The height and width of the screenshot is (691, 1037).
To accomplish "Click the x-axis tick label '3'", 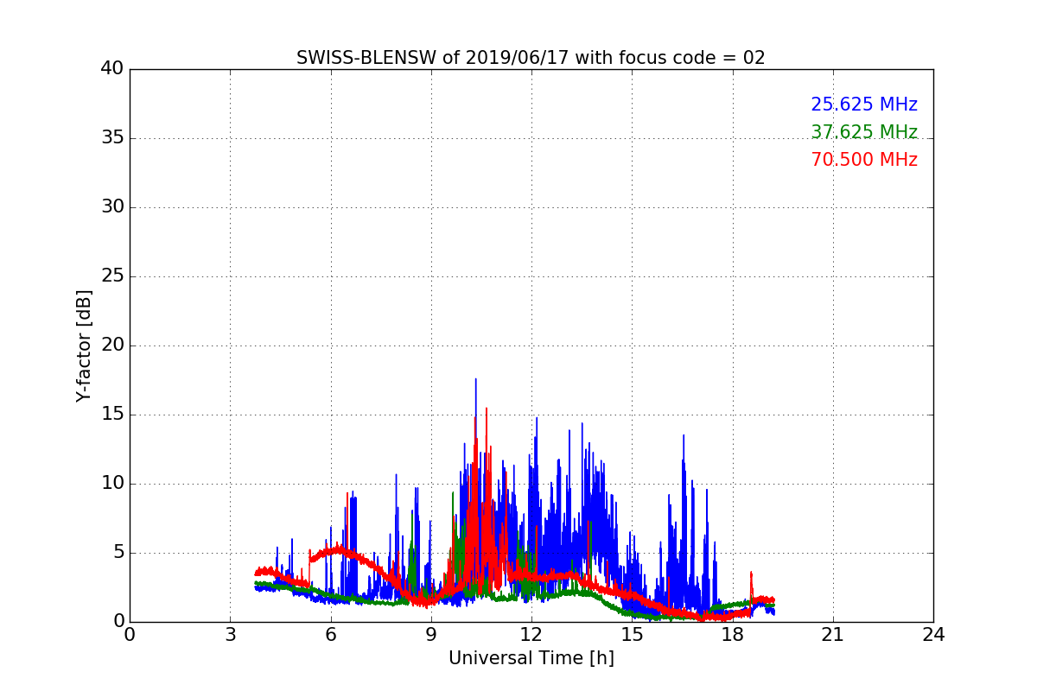I will tap(230, 634).
